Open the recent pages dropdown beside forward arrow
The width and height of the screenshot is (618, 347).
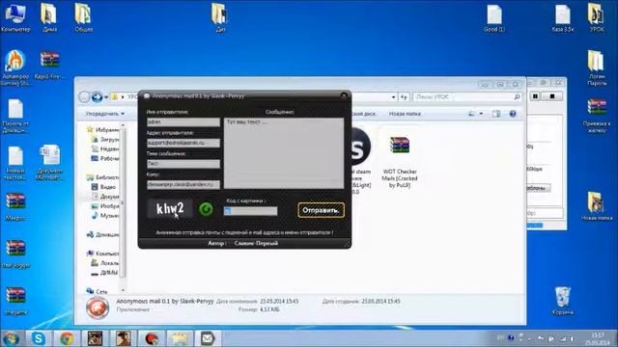pos(106,97)
